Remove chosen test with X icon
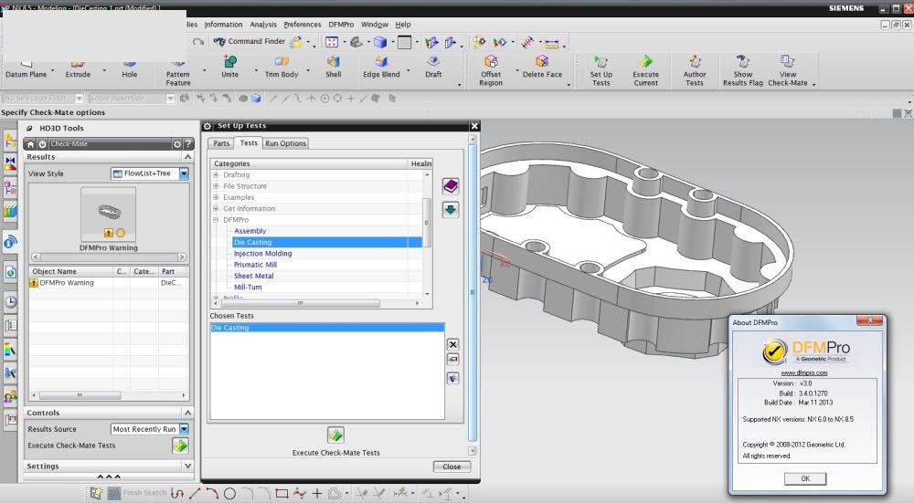 pyautogui.click(x=453, y=344)
